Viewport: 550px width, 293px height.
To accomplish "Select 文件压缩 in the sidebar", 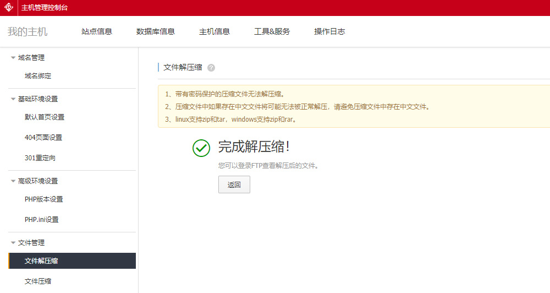I will (38, 281).
